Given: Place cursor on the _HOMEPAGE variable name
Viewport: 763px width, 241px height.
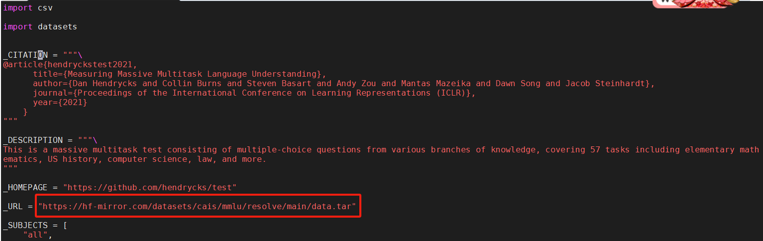Looking at the screenshot, I should point(28,187).
